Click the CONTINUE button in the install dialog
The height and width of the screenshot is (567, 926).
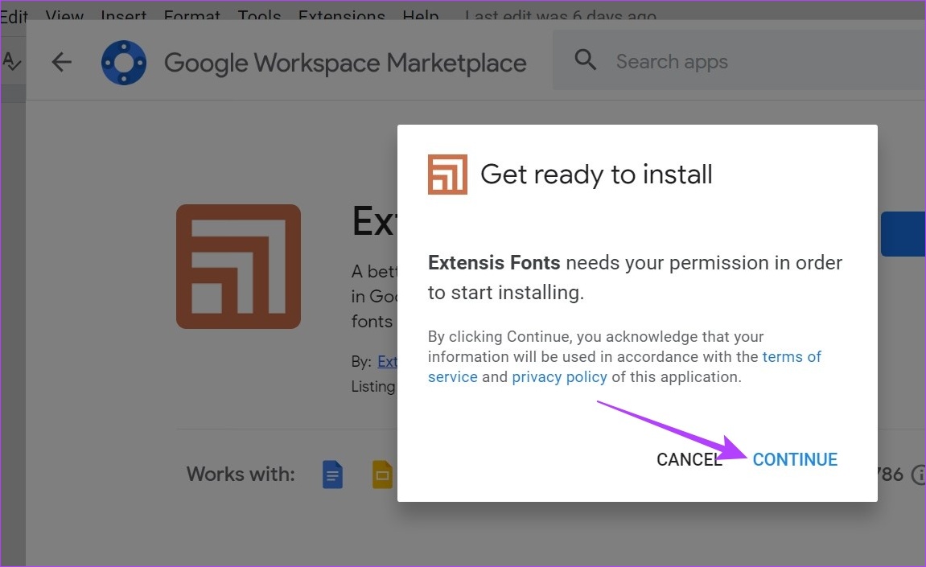[794, 459]
